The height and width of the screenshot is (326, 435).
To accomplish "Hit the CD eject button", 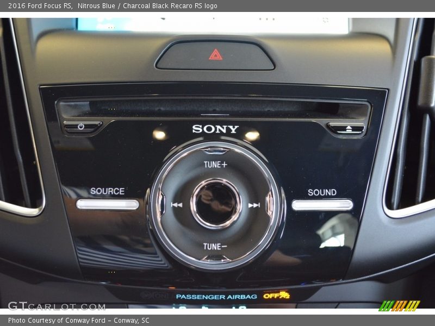I will tap(346, 128).
